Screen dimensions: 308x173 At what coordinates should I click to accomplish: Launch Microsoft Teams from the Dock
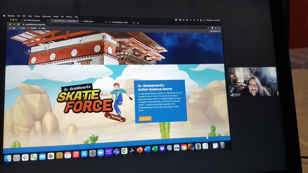click(x=117, y=152)
